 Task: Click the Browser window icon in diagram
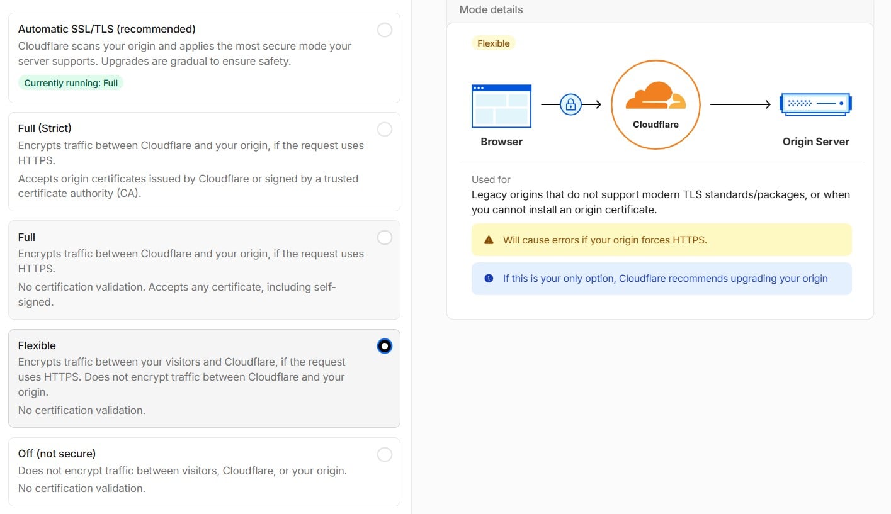[501, 106]
